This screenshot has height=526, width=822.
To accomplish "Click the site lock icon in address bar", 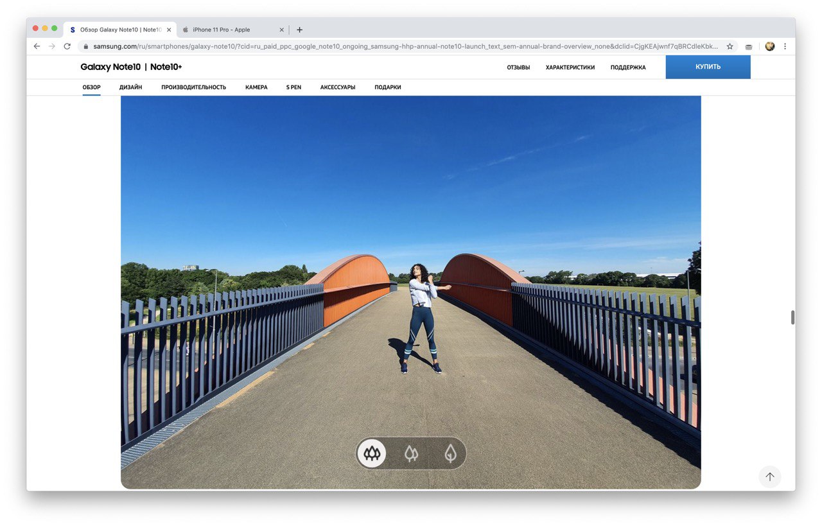I will [85, 46].
